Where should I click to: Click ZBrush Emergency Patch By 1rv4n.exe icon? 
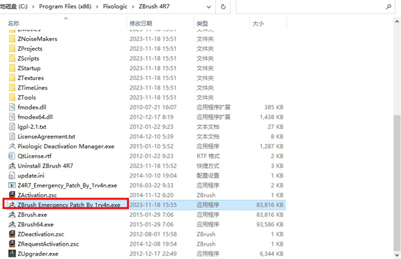(12, 204)
